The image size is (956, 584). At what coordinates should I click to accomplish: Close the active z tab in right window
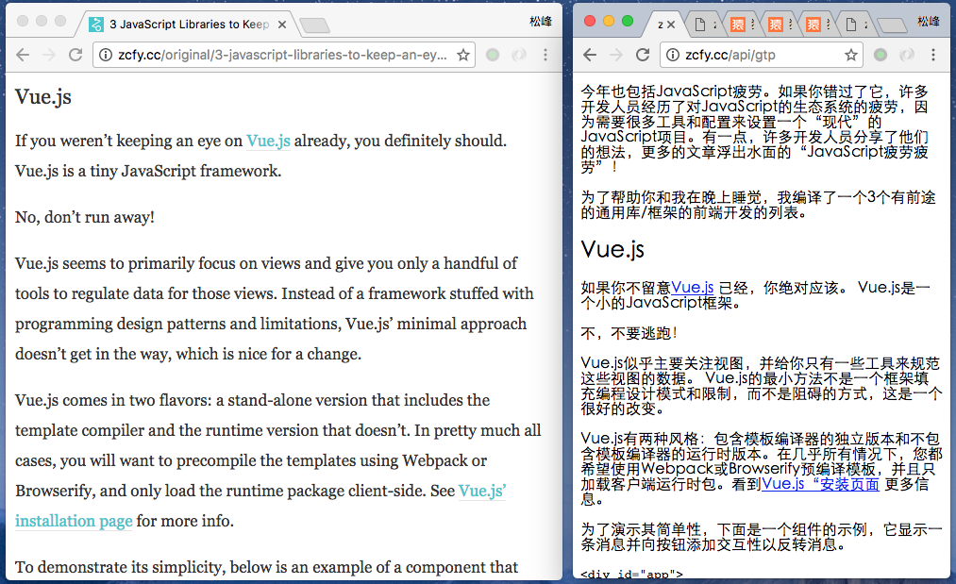point(671,25)
